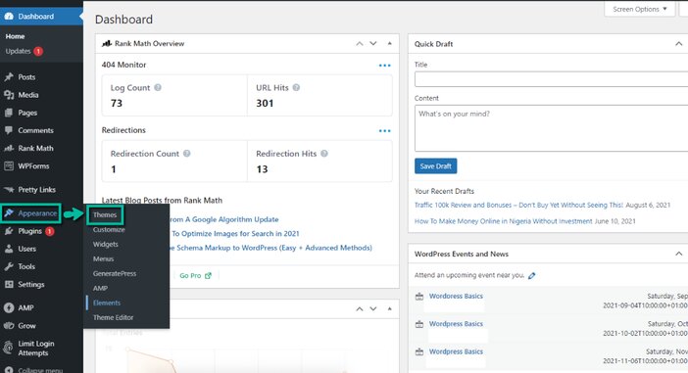Open the Settings sidebar icon
This screenshot has height=373, width=688.
point(9,285)
